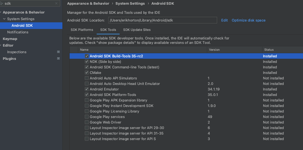Select the SDK Tools tab
The image size is (303, 150).
click(x=108, y=30)
